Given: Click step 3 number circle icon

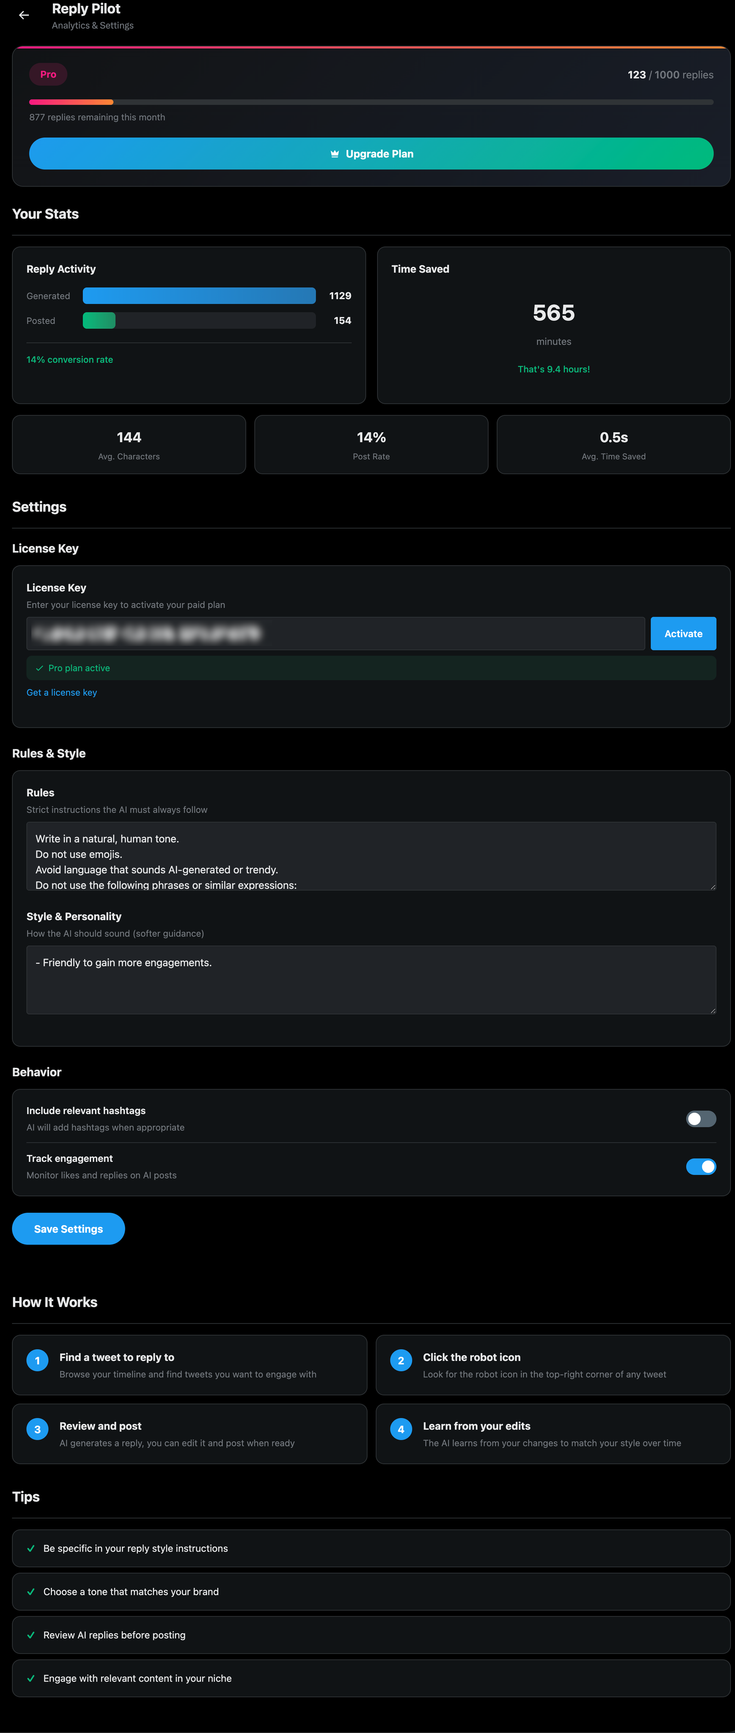Looking at the screenshot, I should tap(38, 1429).
